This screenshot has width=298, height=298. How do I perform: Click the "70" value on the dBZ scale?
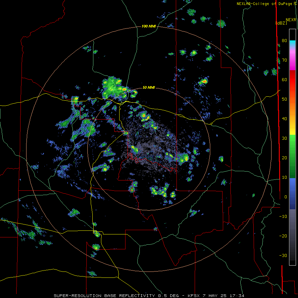click(284, 60)
